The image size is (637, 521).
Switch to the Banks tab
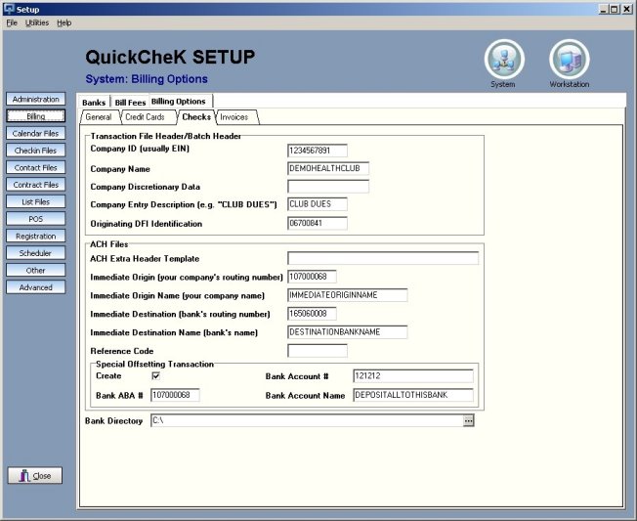(x=94, y=102)
